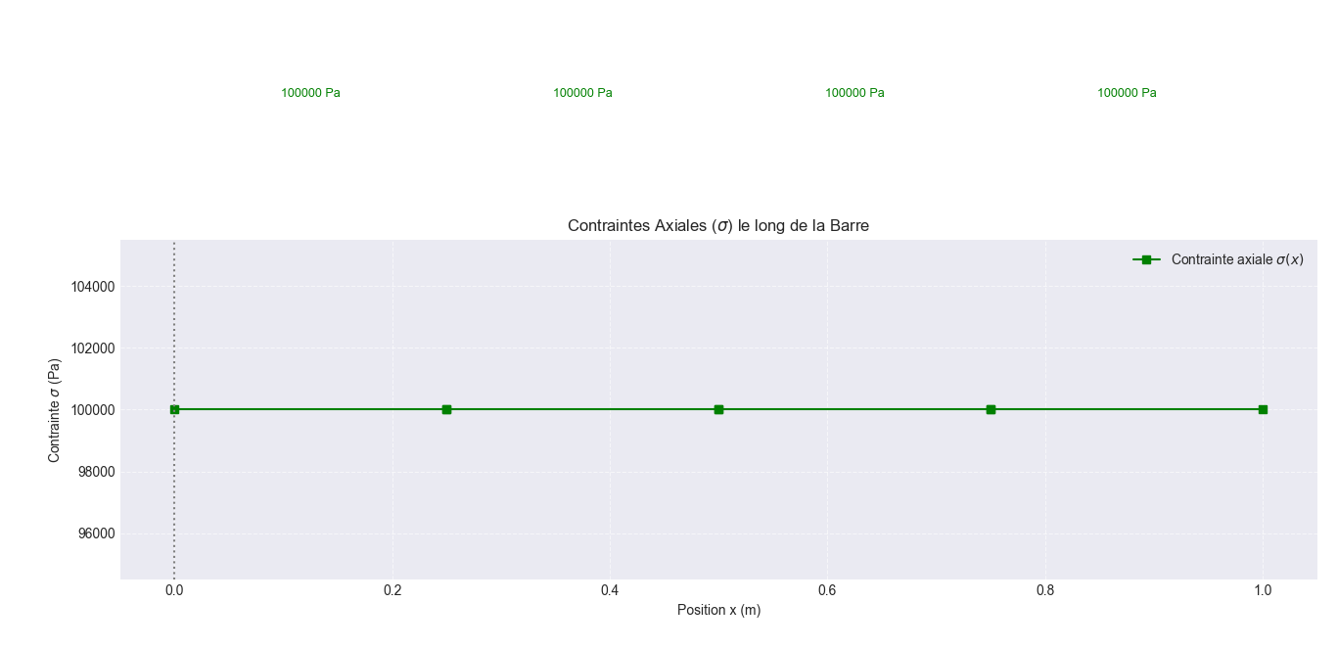Click the x-axis tick label 0.6

tap(827, 590)
